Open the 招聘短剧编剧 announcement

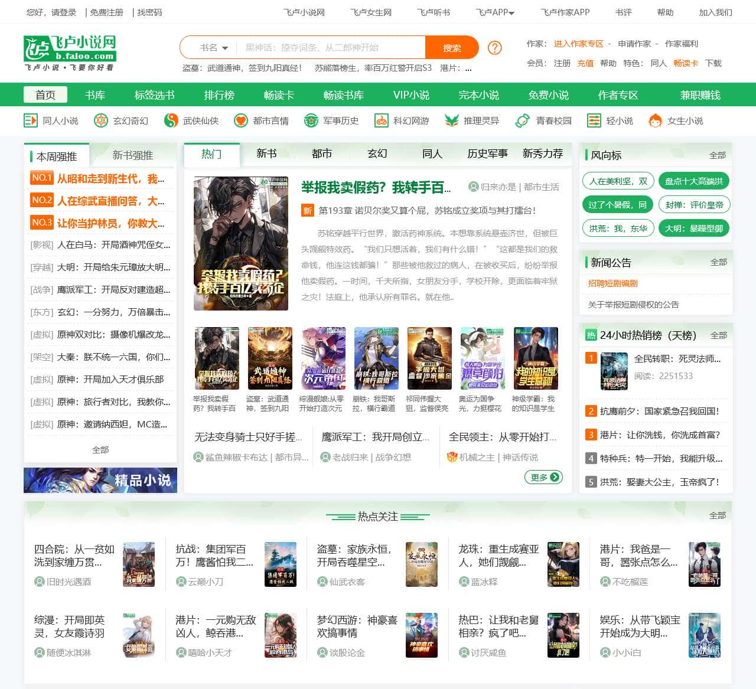click(612, 283)
